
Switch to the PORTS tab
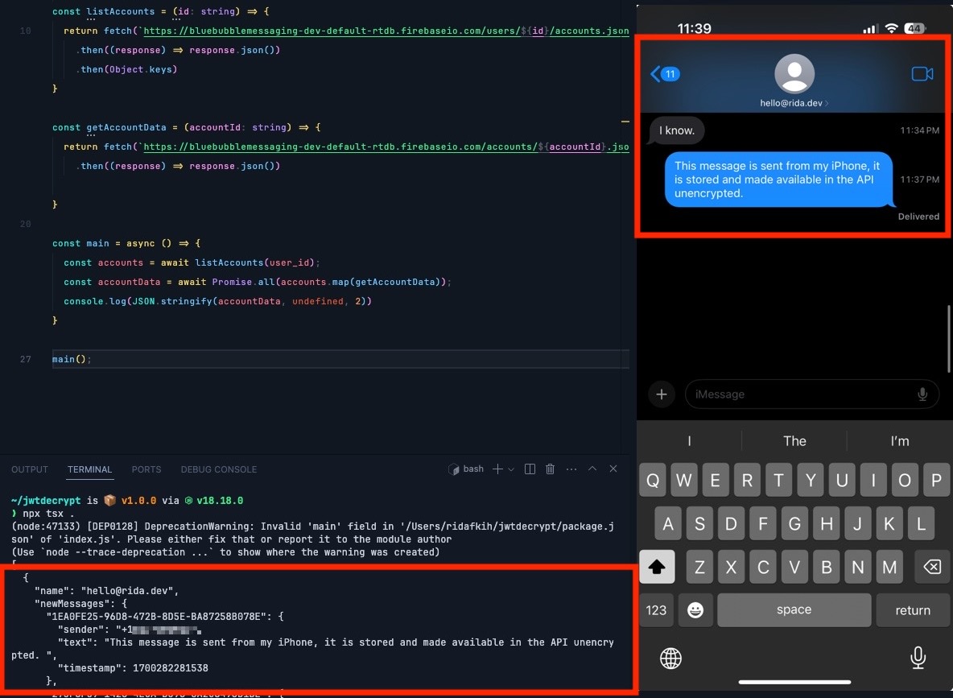(x=146, y=469)
